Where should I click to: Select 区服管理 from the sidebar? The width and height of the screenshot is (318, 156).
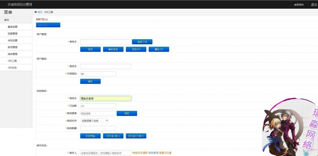12,34
